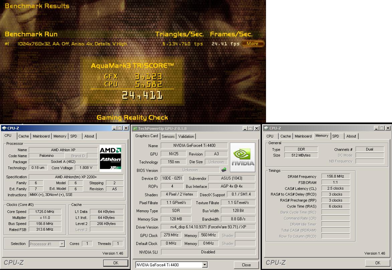Viewport: 392px width, 270px height.
Task: Click the Level 2 256 KBytes value
Action: tap(107, 224)
